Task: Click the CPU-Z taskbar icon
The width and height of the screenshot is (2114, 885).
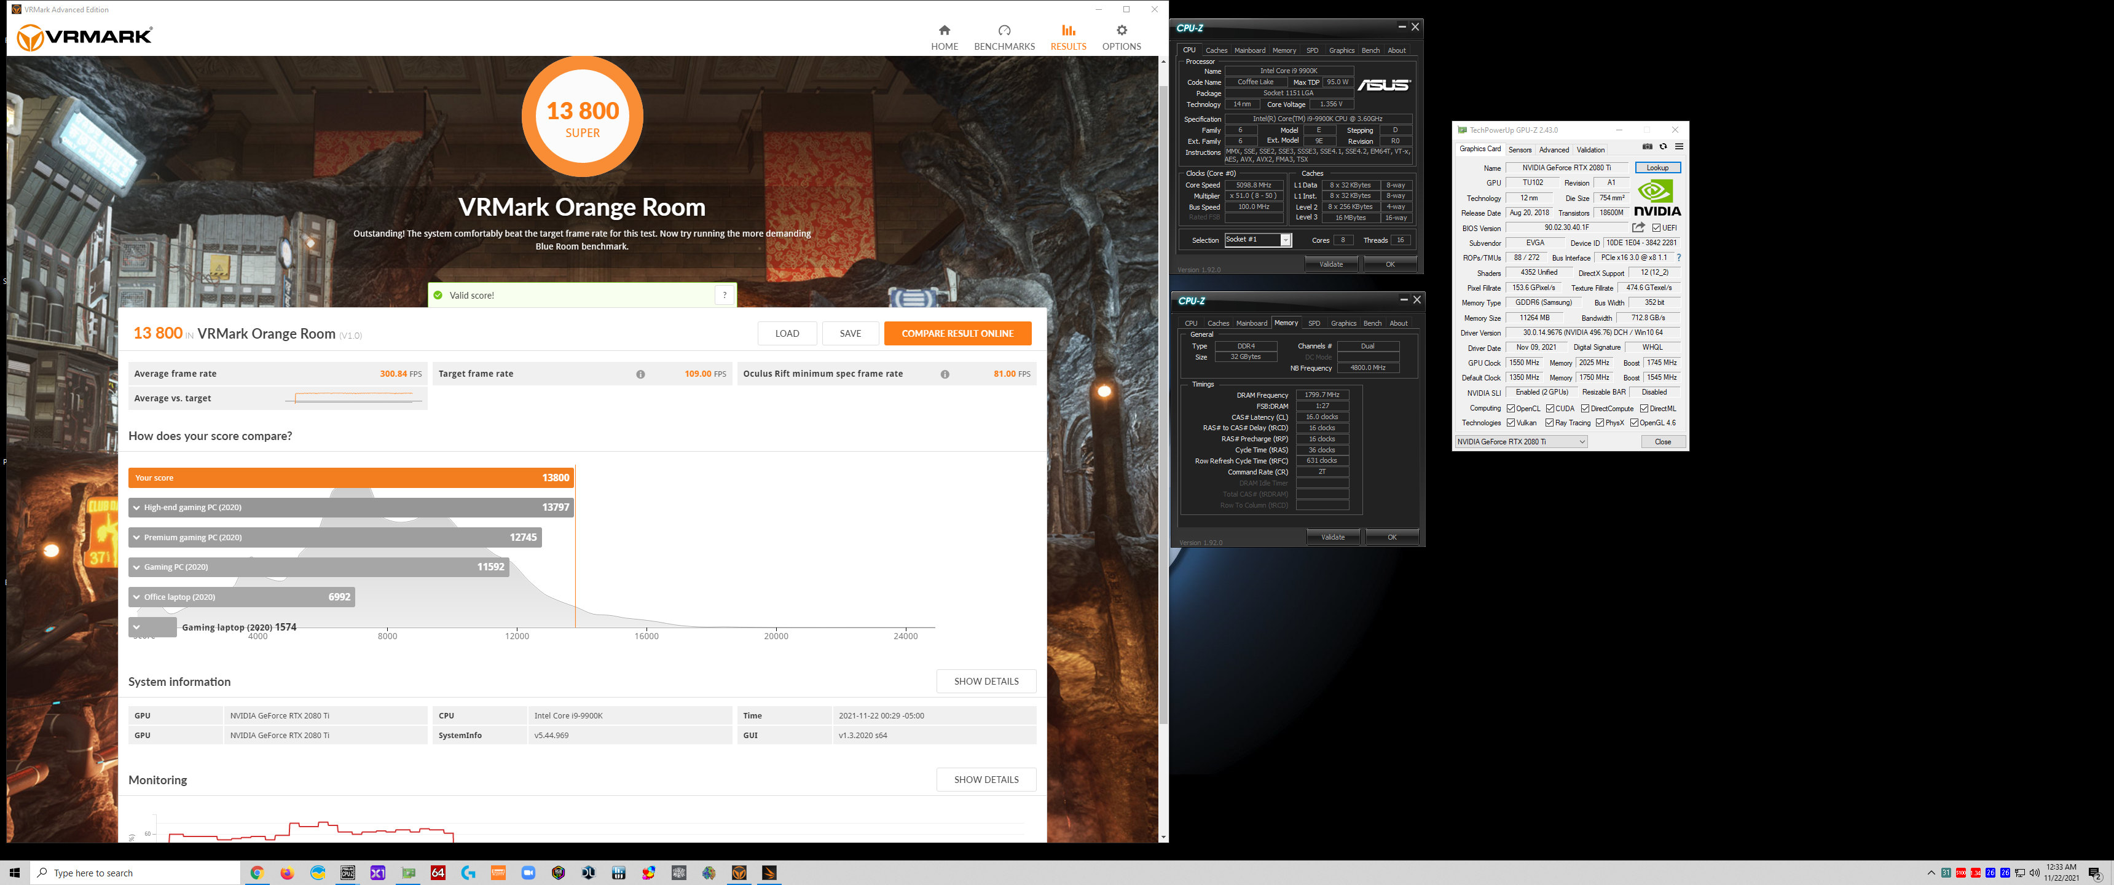Action: click(x=348, y=873)
